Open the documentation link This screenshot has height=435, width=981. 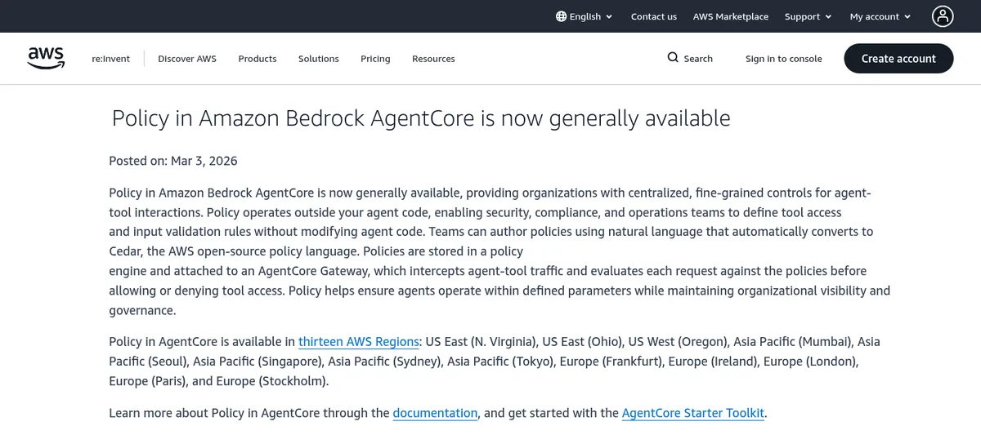[x=435, y=413]
